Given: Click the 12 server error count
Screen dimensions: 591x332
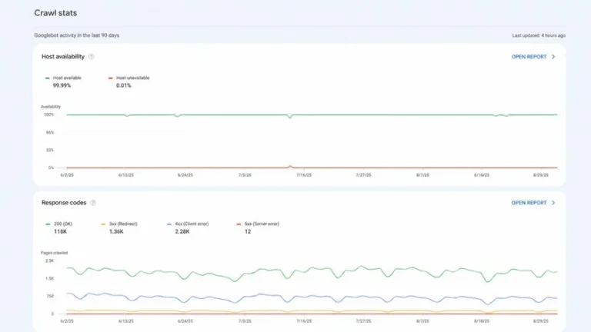Looking at the screenshot, I should point(248,231).
